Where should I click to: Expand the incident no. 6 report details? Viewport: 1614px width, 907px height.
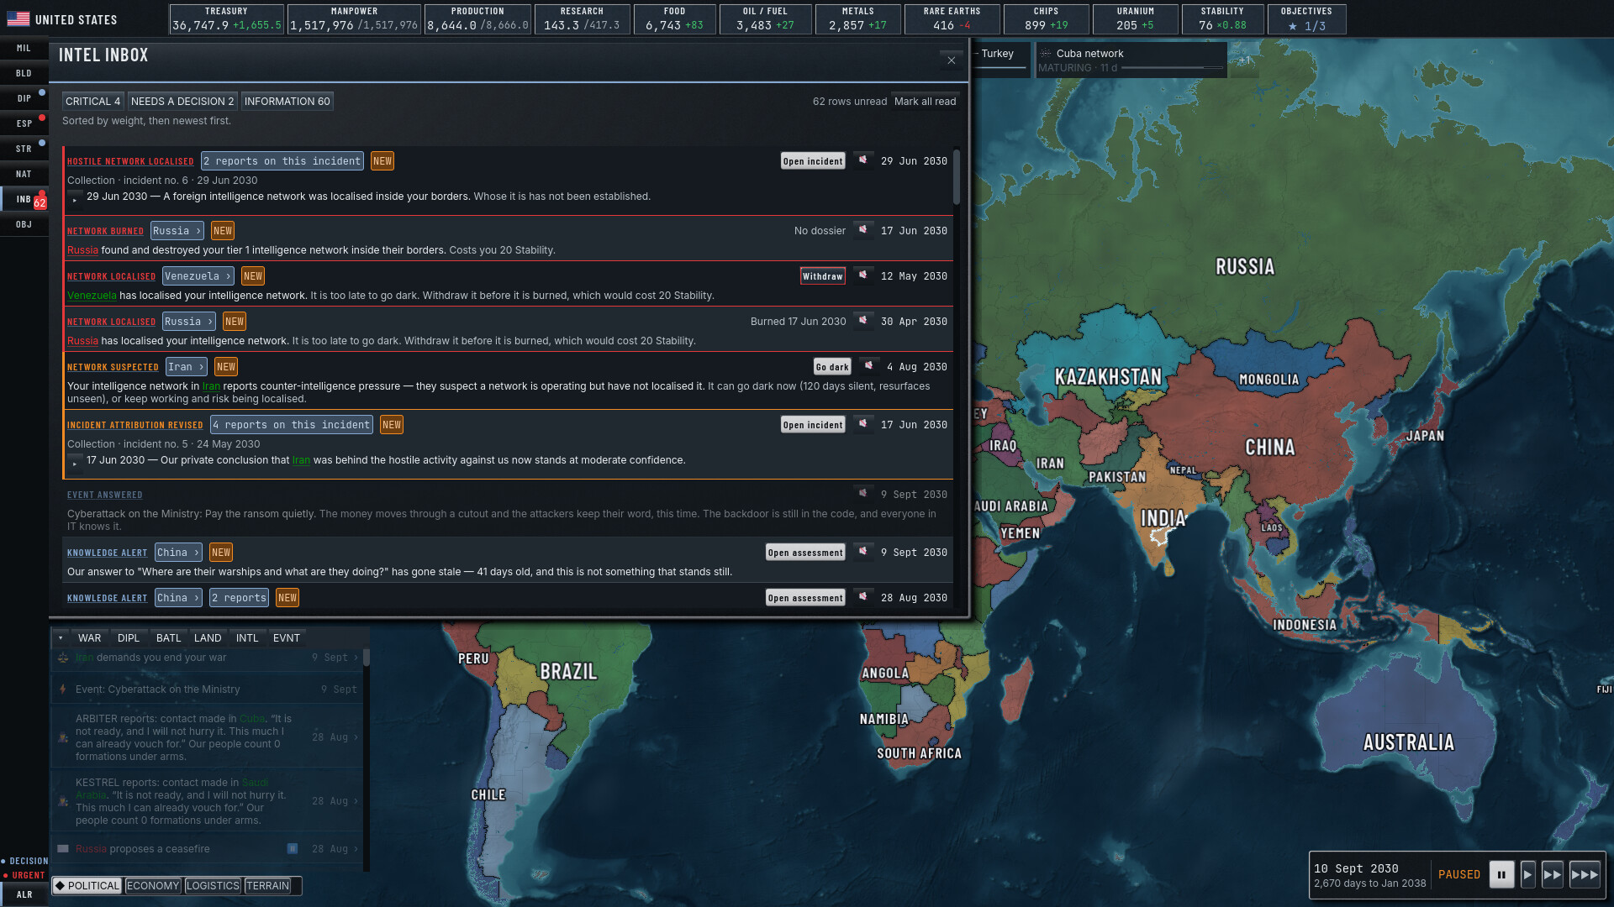pyautogui.click(x=75, y=199)
